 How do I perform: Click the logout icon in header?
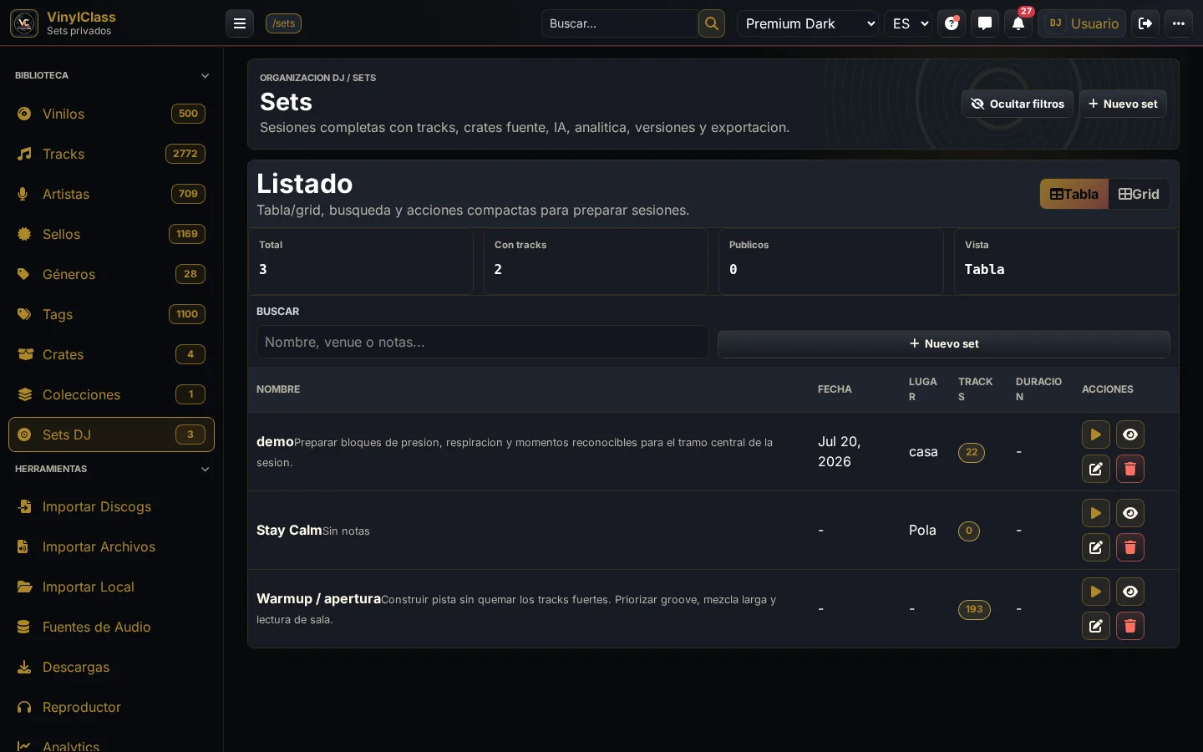click(1145, 23)
